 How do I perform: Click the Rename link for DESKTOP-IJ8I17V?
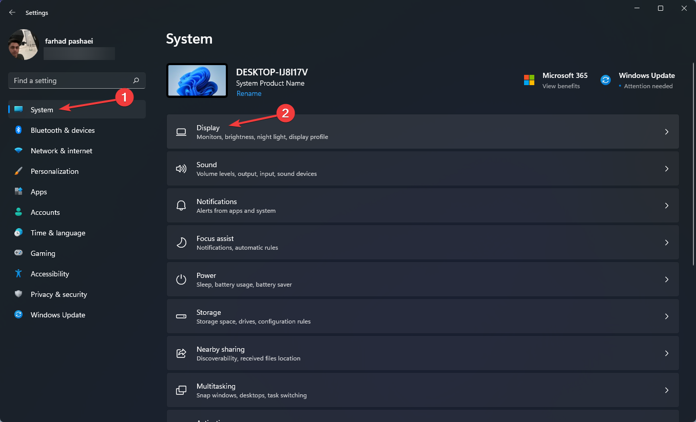249,93
